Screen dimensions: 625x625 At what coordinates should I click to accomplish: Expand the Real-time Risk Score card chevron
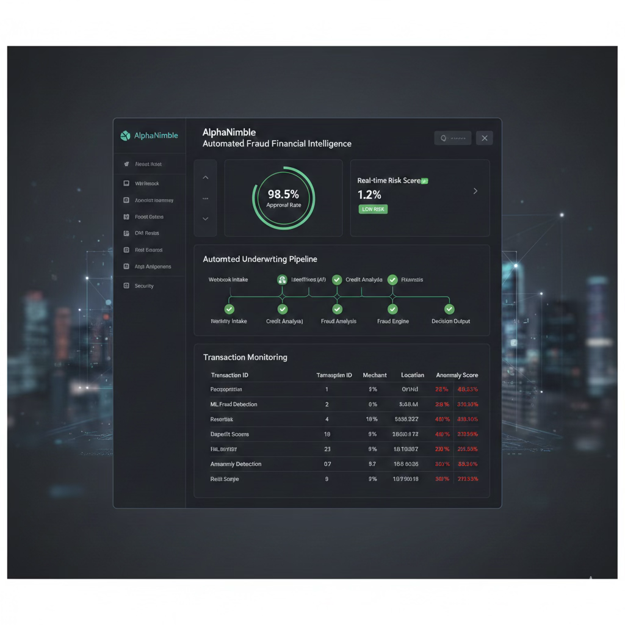(x=475, y=191)
